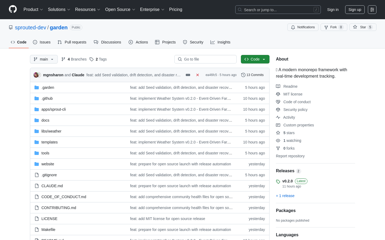Expand the Product menu

pos(33,10)
